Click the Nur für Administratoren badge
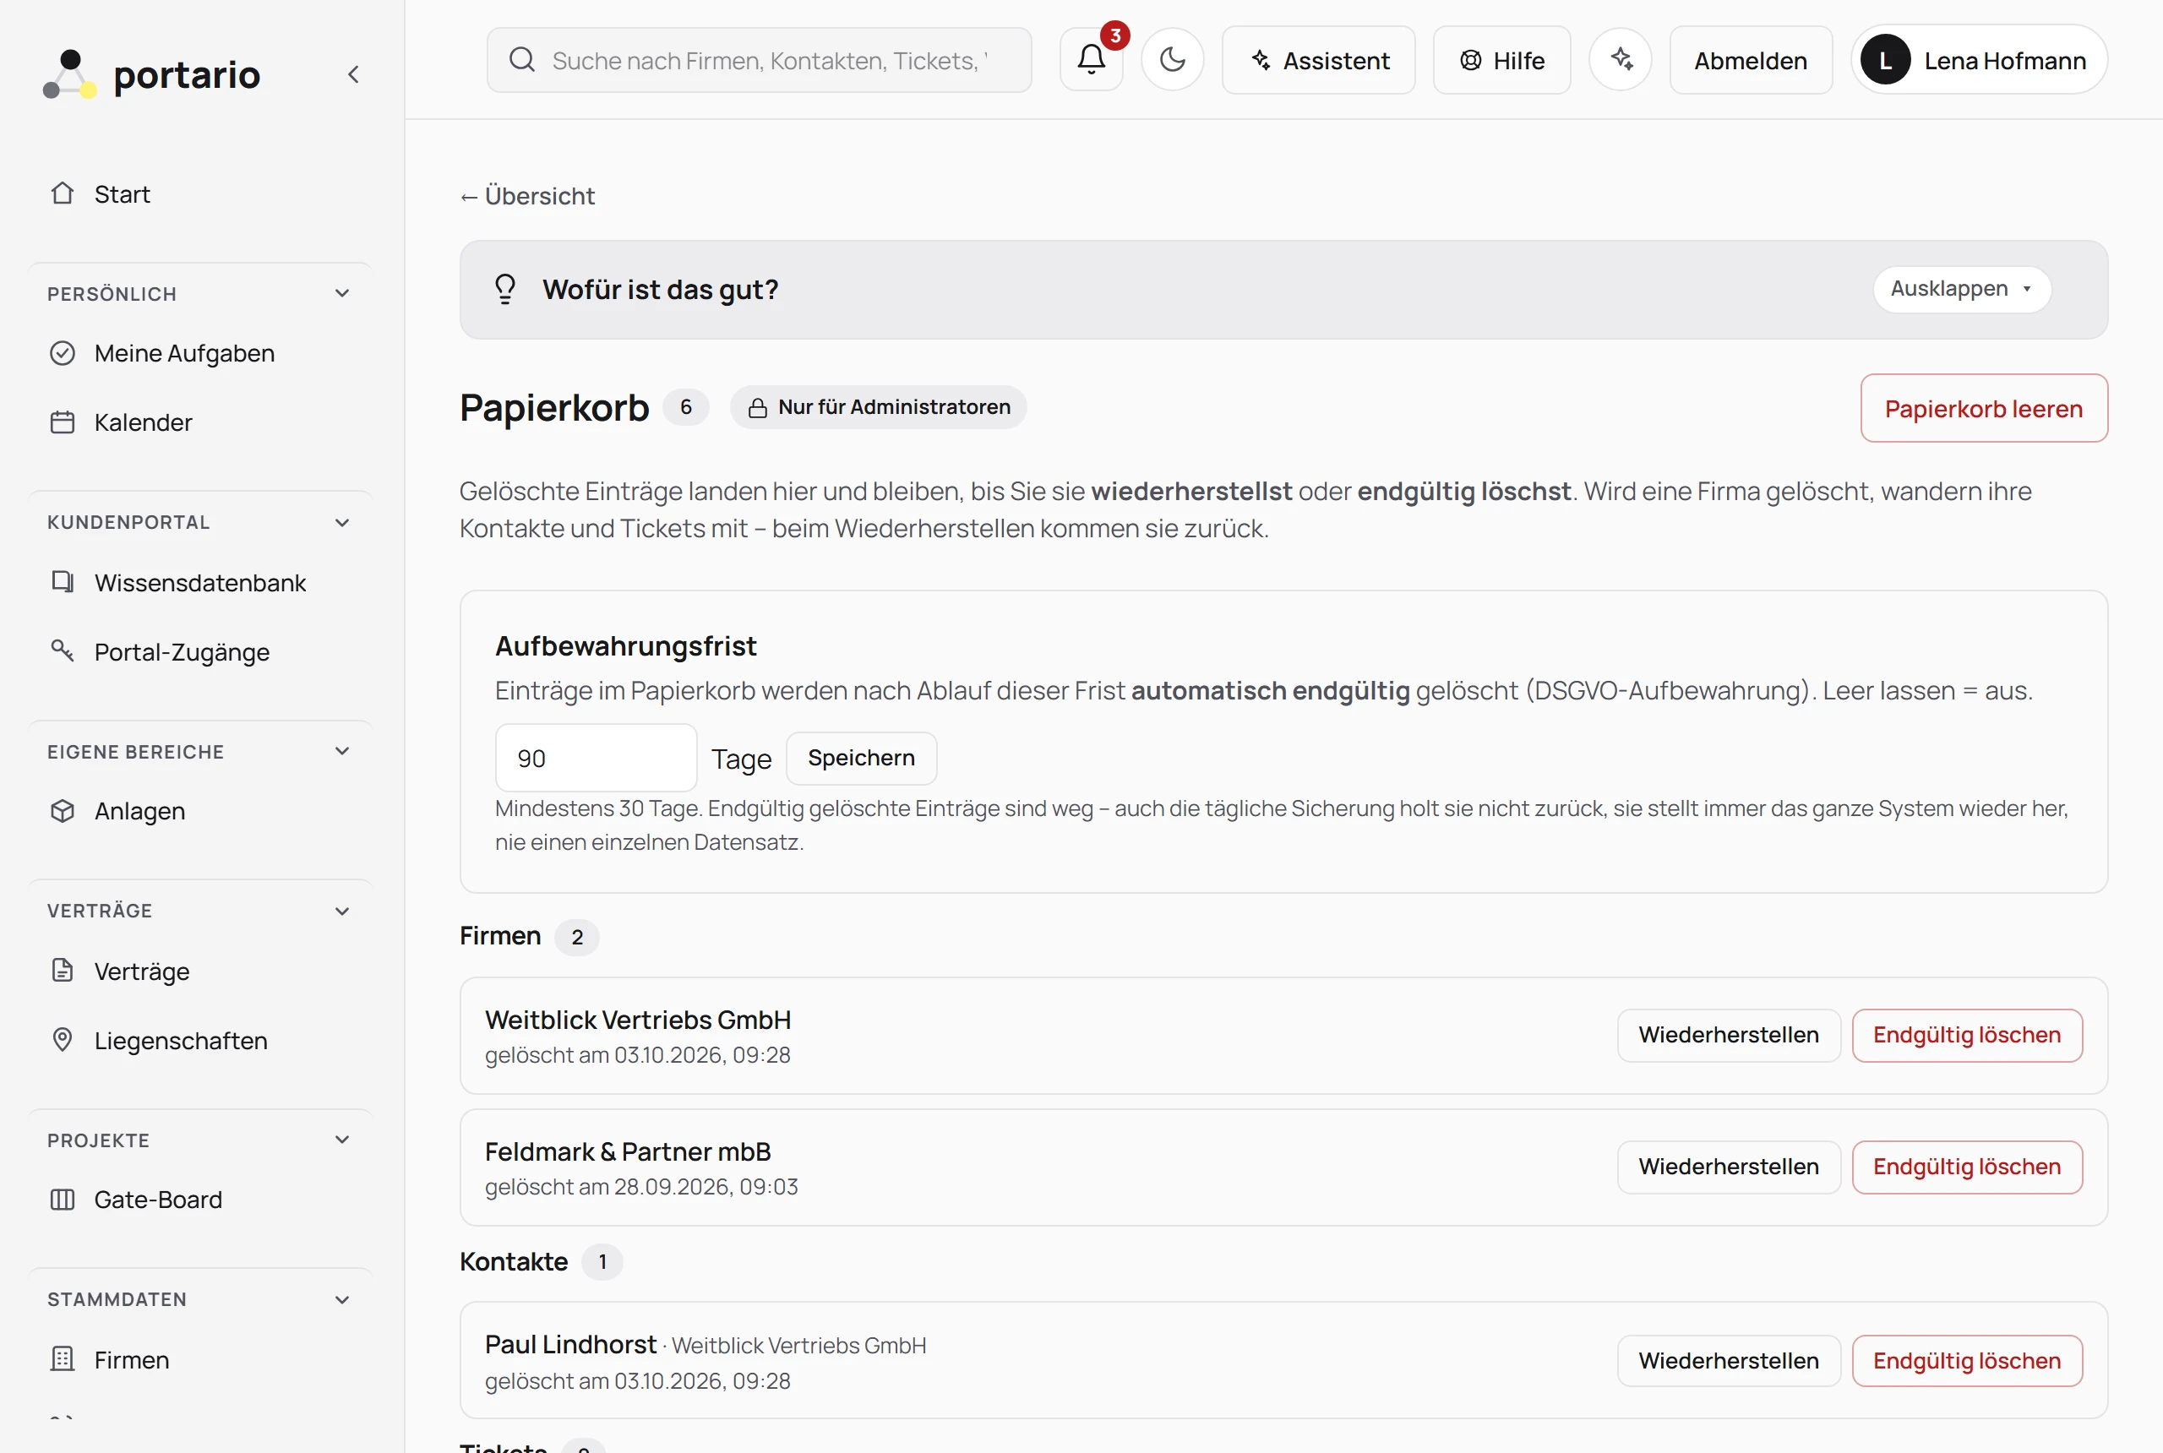The width and height of the screenshot is (2163, 1453). [879, 408]
